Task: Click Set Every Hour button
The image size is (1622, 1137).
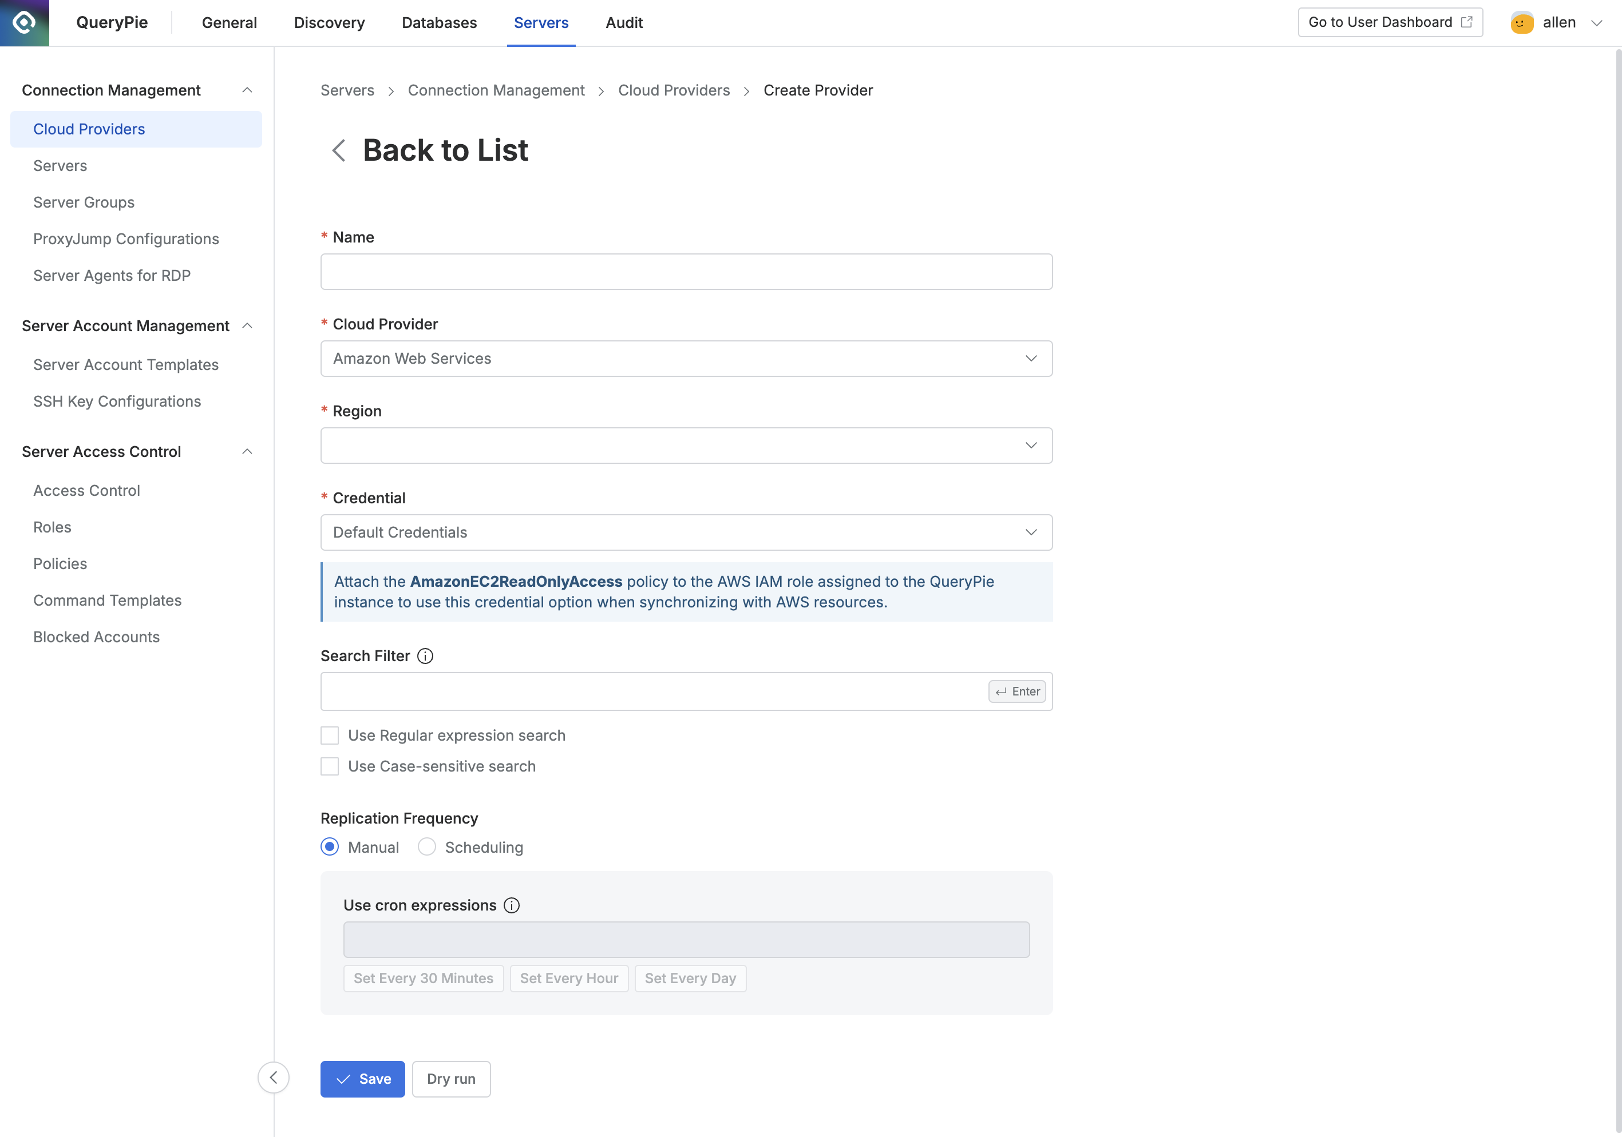Action: [x=569, y=979]
